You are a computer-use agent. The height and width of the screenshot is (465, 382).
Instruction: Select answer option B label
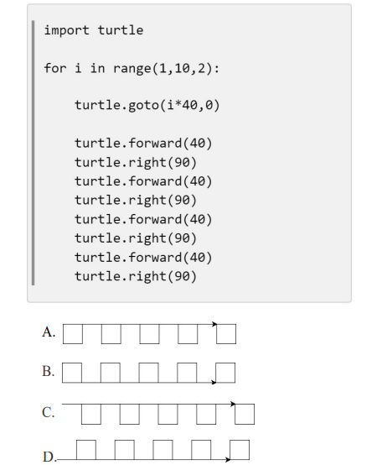49,371
